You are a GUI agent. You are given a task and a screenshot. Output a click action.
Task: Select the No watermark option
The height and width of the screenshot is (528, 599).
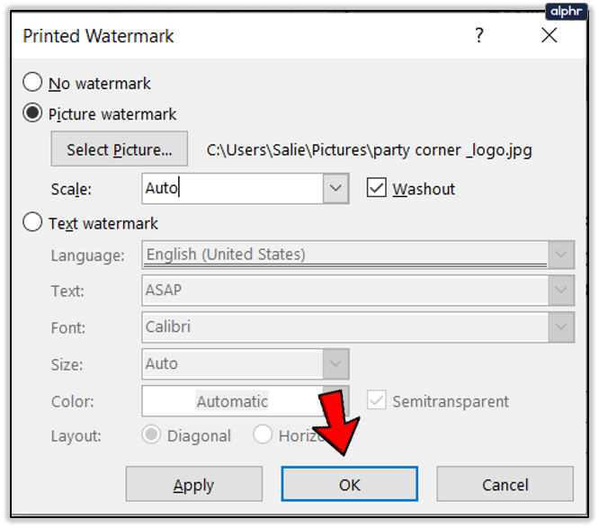pyautogui.click(x=33, y=83)
